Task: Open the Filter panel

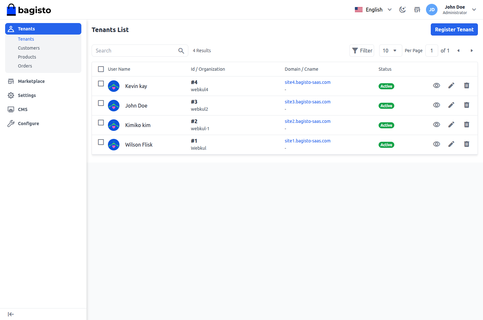Action: click(362, 51)
